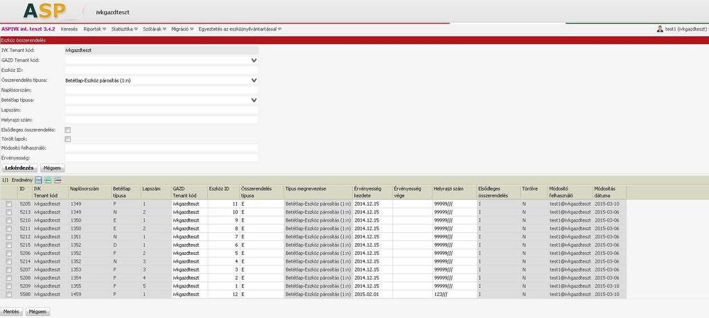
Task: Click the ASP logo in the header
Action: pyautogui.click(x=44, y=11)
